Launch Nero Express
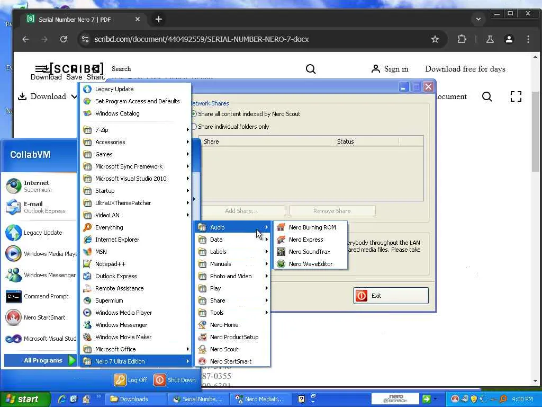 (310, 240)
